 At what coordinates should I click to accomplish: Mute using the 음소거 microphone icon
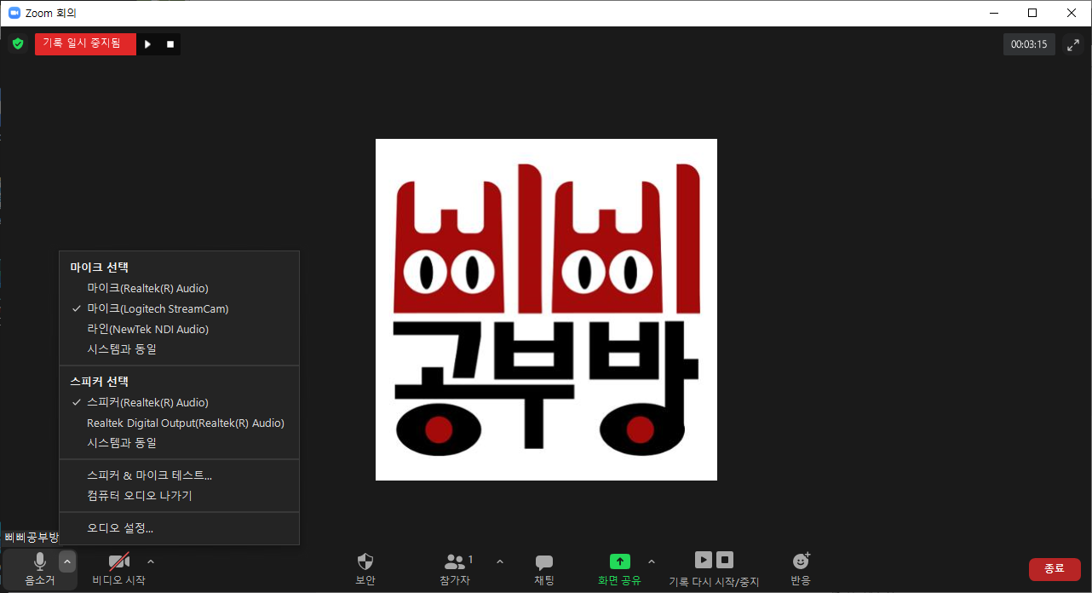[40, 561]
